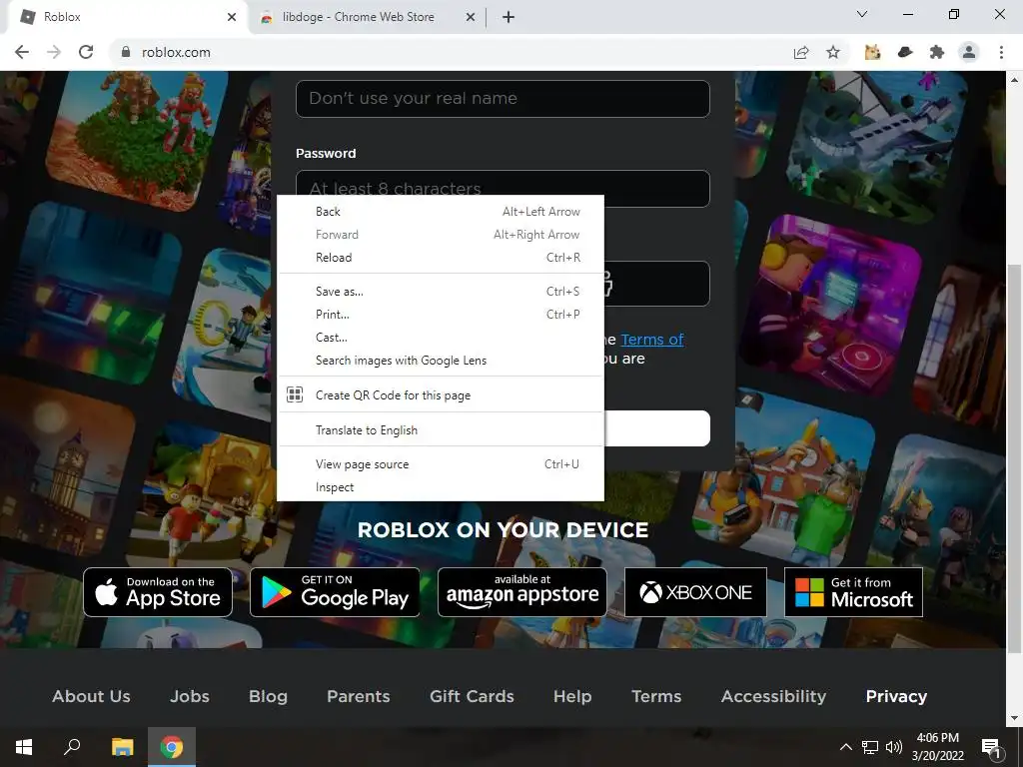1023x767 pixels.
Task: Select Save as... in context menu
Action: pyautogui.click(x=441, y=292)
